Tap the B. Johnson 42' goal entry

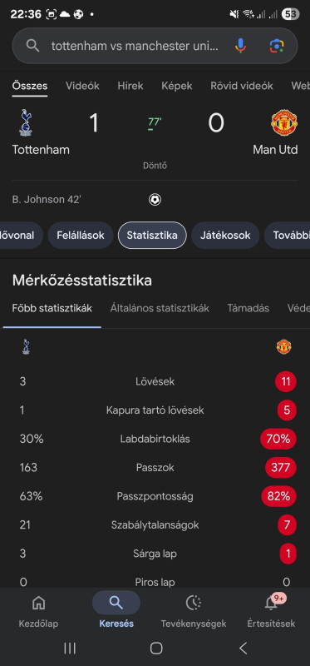[x=47, y=199]
